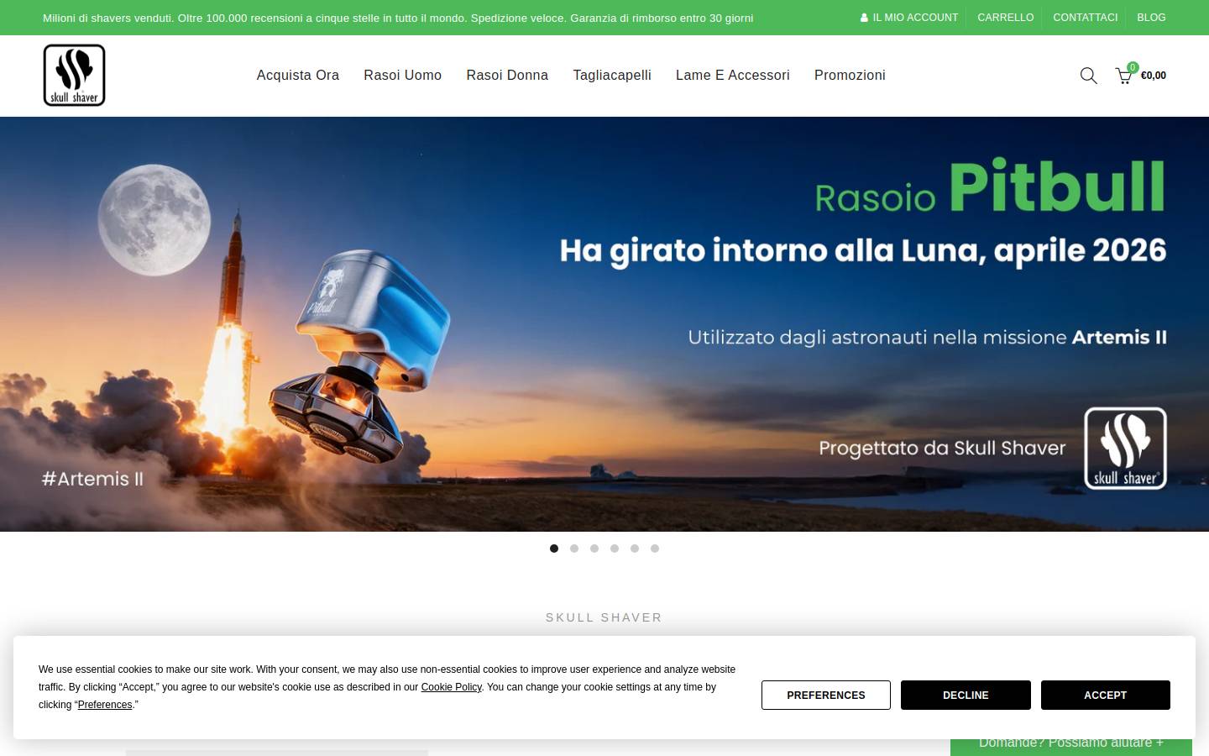Open the Cookie Policy link
Image resolution: width=1209 pixels, height=756 pixels.
(x=452, y=687)
